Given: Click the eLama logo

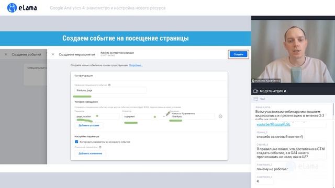Looking at the screenshot, I should pyautogui.click(x=22, y=8).
